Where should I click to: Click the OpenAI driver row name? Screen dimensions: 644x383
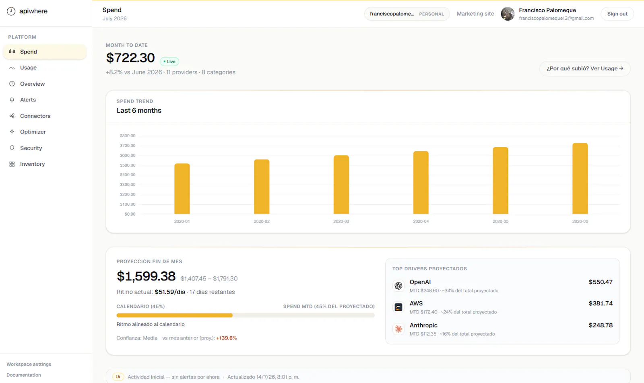pos(420,282)
